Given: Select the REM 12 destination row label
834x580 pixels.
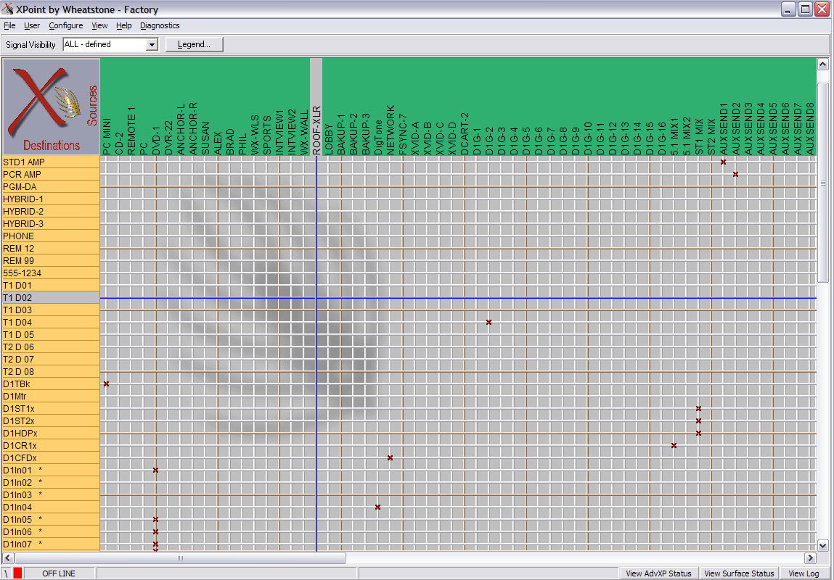Looking at the screenshot, I should pos(51,248).
